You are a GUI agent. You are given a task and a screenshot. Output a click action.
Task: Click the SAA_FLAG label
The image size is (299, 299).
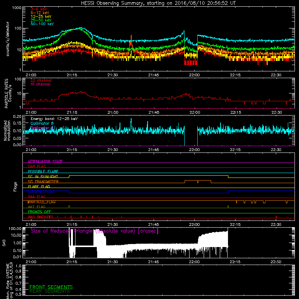(x=37, y=197)
